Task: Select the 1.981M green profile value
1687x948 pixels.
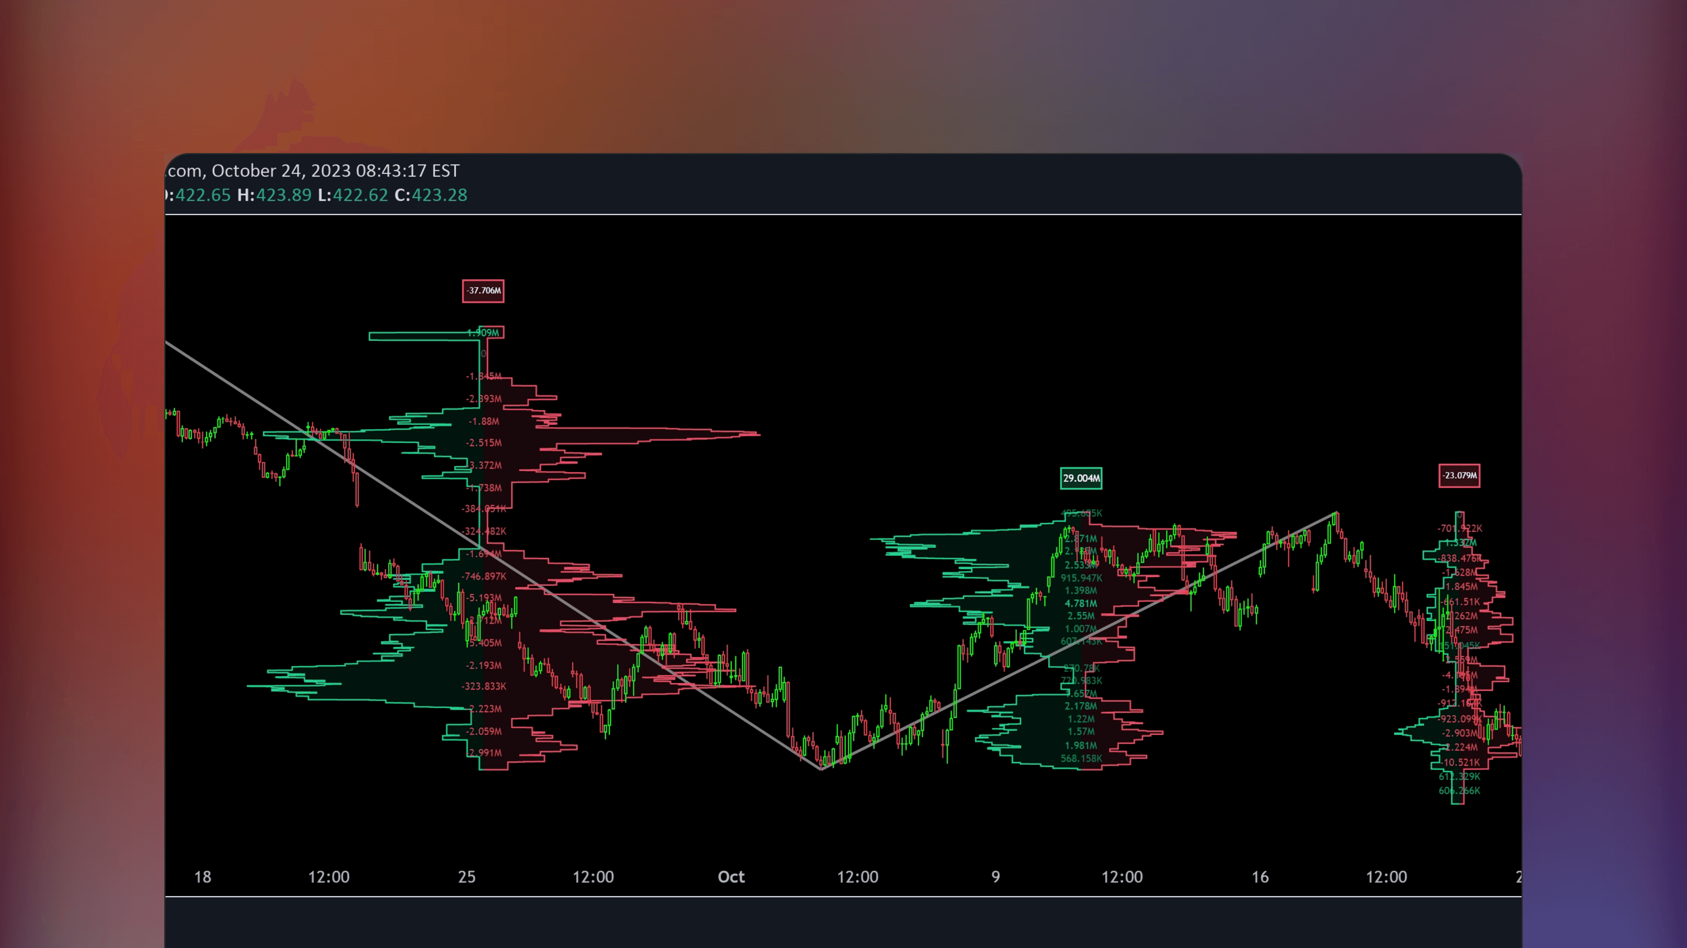Action: tap(1081, 746)
